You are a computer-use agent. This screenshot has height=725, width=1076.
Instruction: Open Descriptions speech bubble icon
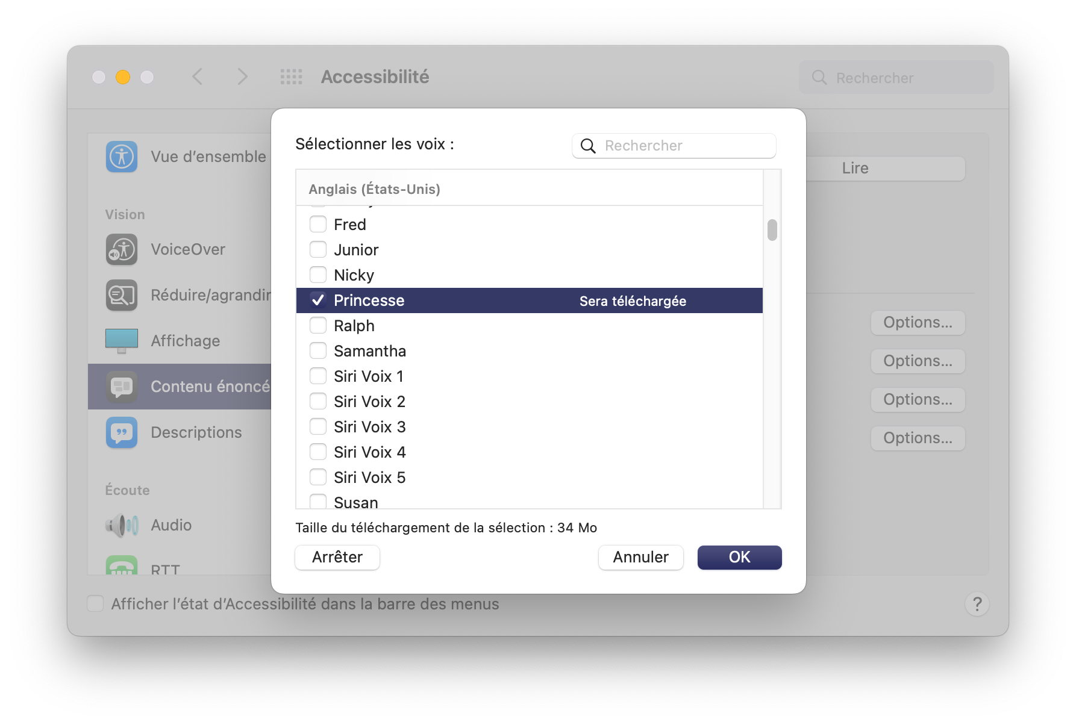click(x=122, y=432)
